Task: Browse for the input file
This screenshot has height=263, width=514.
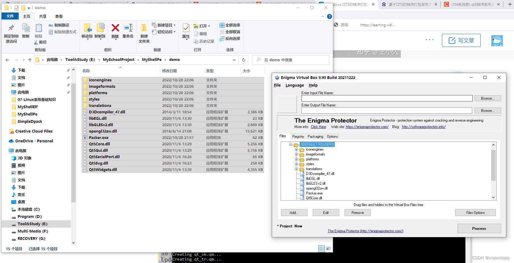Action: pyautogui.click(x=488, y=98)
